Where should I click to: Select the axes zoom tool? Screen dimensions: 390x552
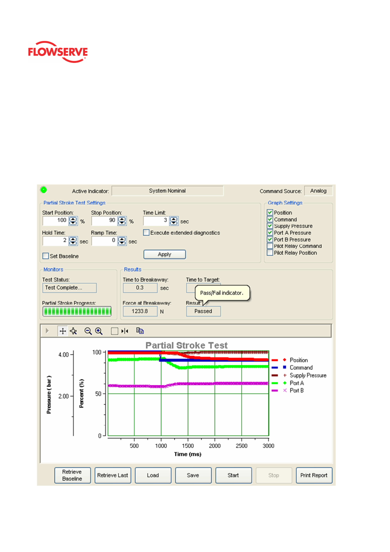[x=74, y=331]
